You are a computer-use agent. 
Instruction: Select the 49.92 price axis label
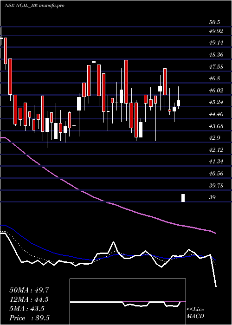coord(216,31)
